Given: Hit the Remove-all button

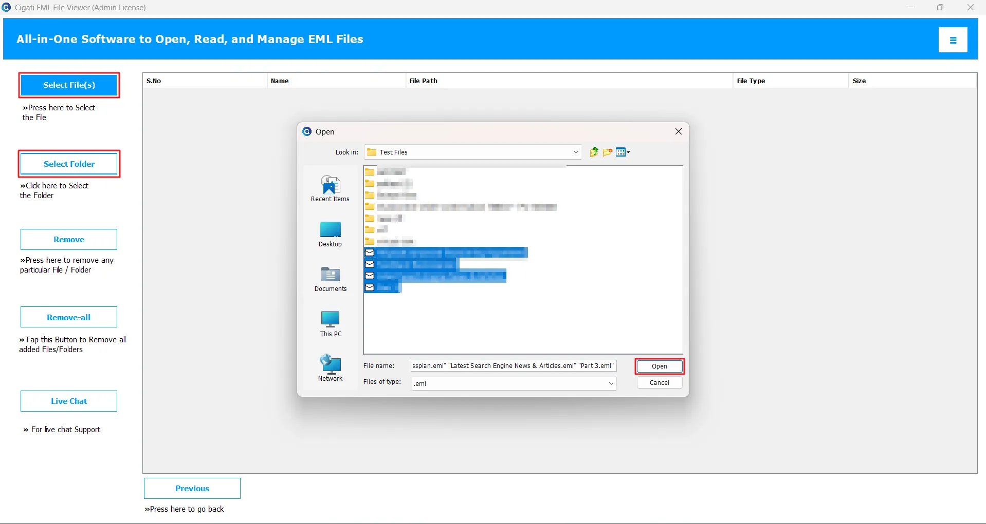Looking at the screenshot, I should click(69, 317).
